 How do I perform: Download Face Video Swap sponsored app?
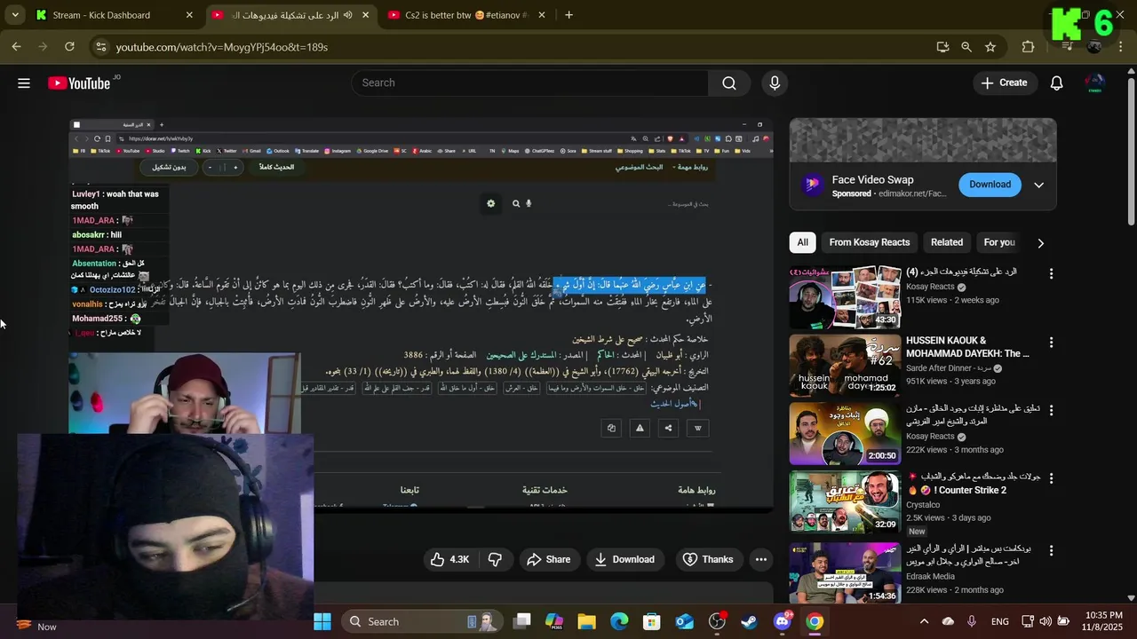[x=990, y=185]
